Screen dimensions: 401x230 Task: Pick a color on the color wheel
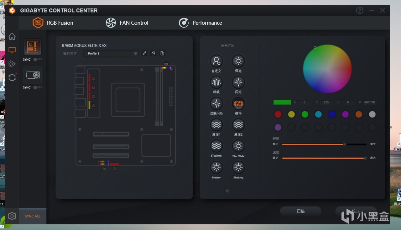tap(327, 69)
